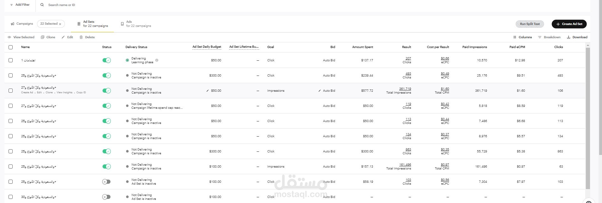Click the Run Split Test button
The width and height of the screenshot is (602, 203).
pos(530,24)
